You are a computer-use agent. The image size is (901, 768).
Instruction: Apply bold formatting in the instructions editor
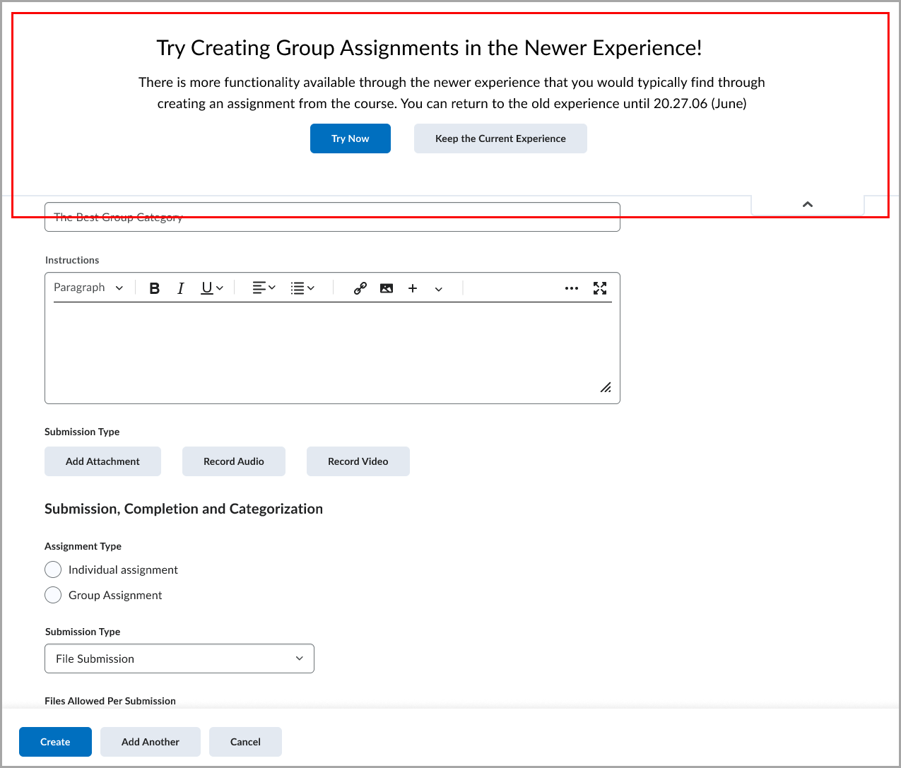coord(154,288)
